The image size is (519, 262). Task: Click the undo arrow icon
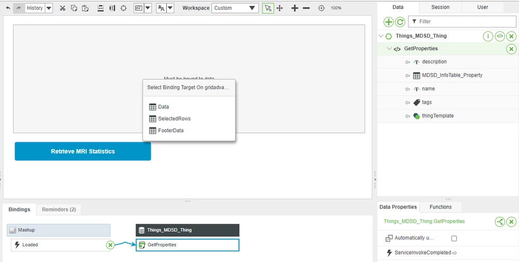(8, 8)
